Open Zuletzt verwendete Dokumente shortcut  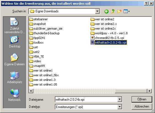(x=15, y=26)
